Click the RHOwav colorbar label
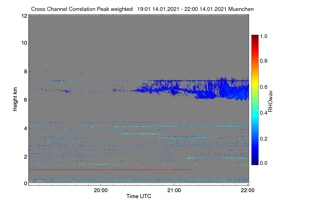The height and width of the screenshot is (218, 327). 270,101
